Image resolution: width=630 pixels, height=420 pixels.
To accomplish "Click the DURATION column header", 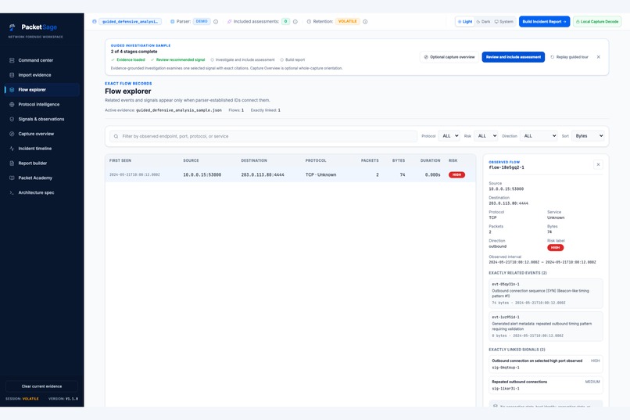I will click(431, 160).
